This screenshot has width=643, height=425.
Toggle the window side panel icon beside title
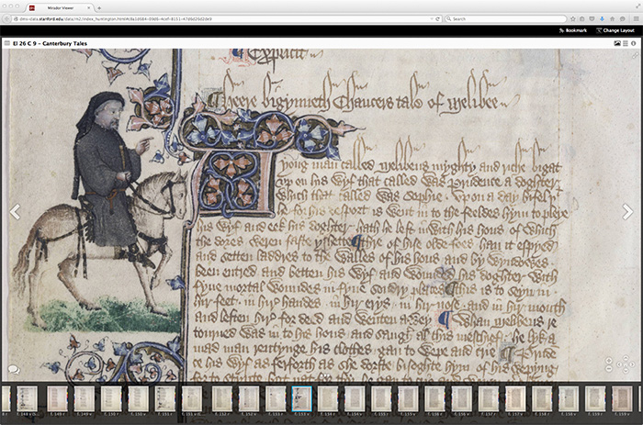pos(7,43)
